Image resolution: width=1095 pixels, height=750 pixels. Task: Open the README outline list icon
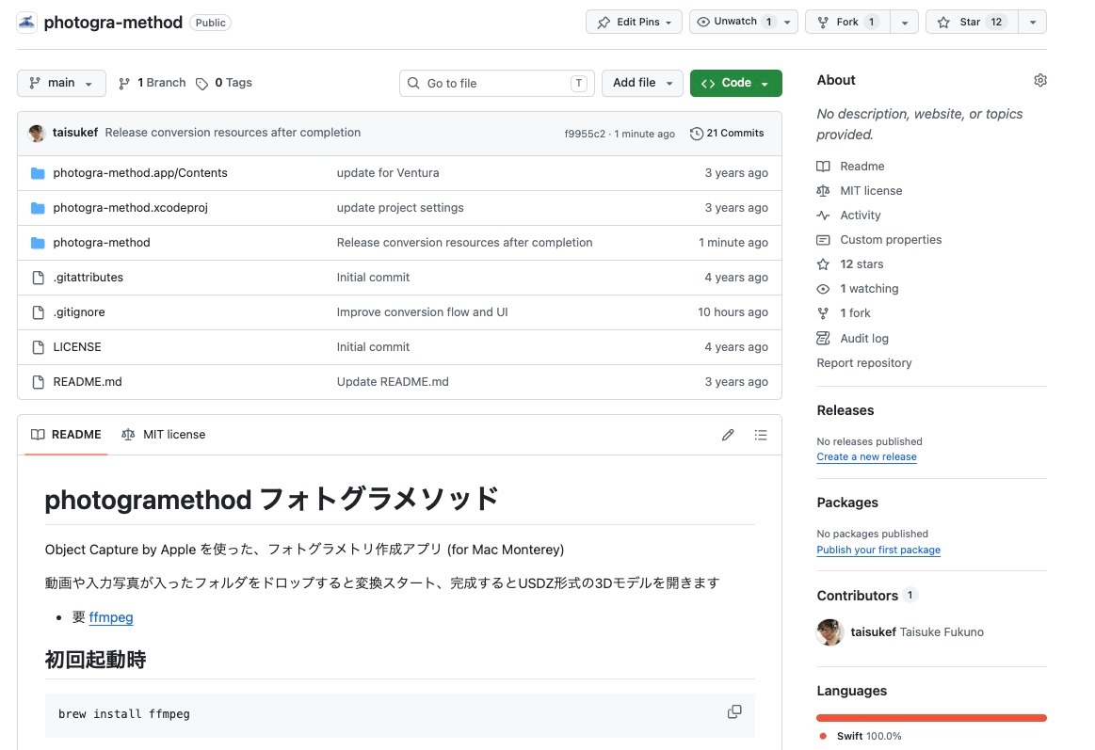coord(761,435)
